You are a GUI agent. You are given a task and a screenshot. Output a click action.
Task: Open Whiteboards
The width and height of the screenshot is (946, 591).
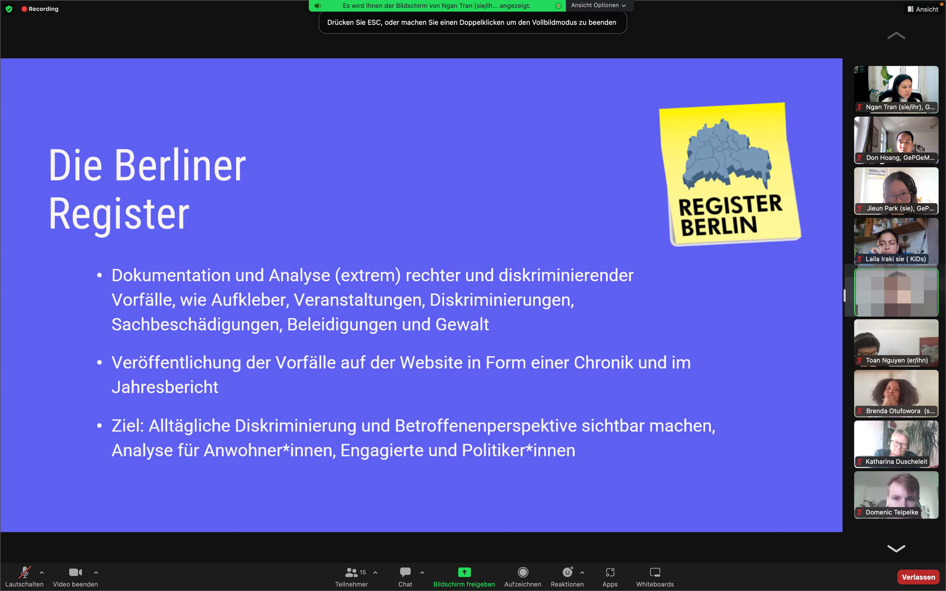coord(655,577)
